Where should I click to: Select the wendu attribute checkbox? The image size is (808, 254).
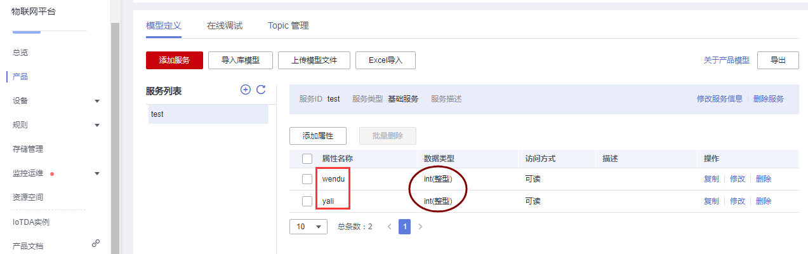click(307, 179)
